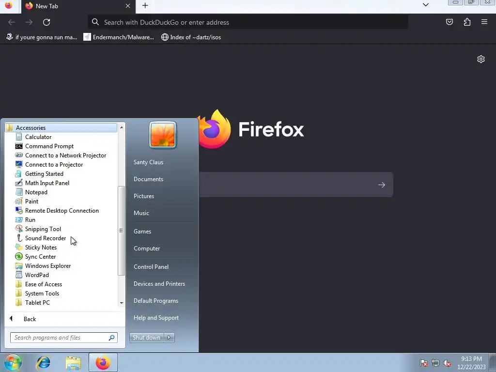Viewport: 496px width, 372px height.
Task: Open Notepad from Accessories
Action: pos(36,192)
